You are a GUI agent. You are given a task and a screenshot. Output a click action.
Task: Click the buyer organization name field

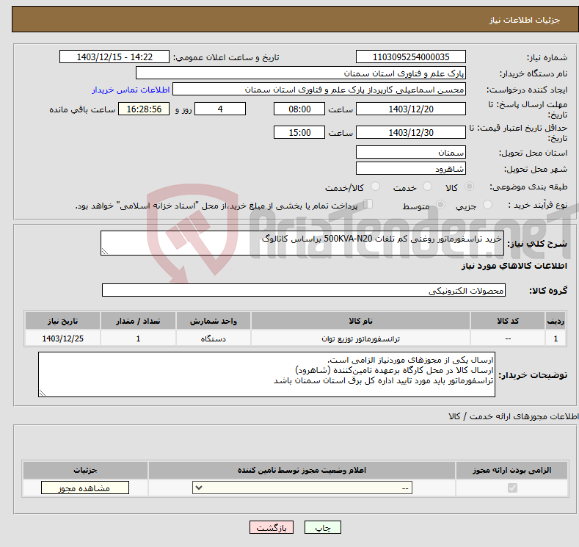tap(301, 73)
